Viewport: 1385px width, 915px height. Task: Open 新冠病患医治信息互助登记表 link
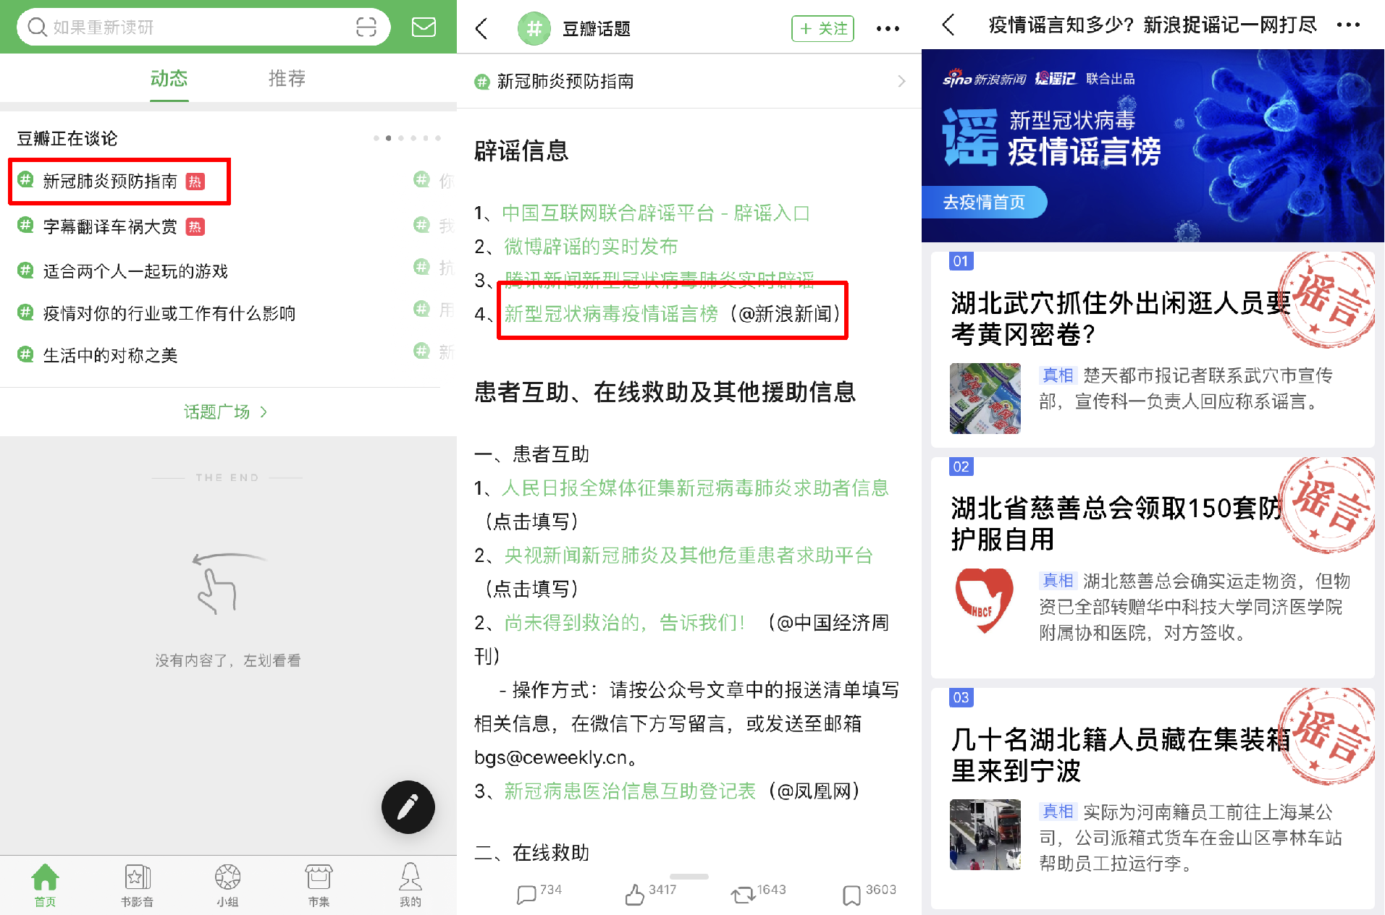point(630,791)
